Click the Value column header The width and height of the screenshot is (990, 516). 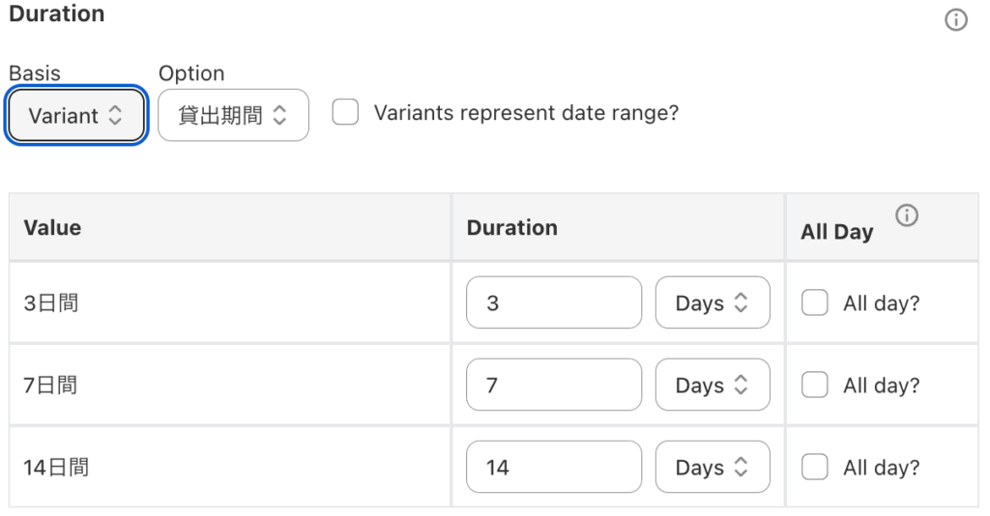coord(52,228)
